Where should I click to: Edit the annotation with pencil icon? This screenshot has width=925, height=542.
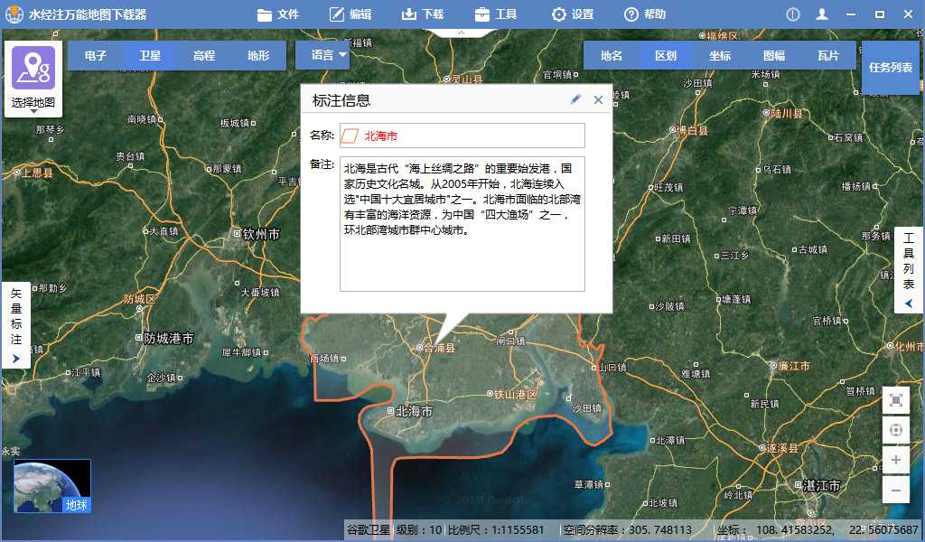(x=575, y=99)
